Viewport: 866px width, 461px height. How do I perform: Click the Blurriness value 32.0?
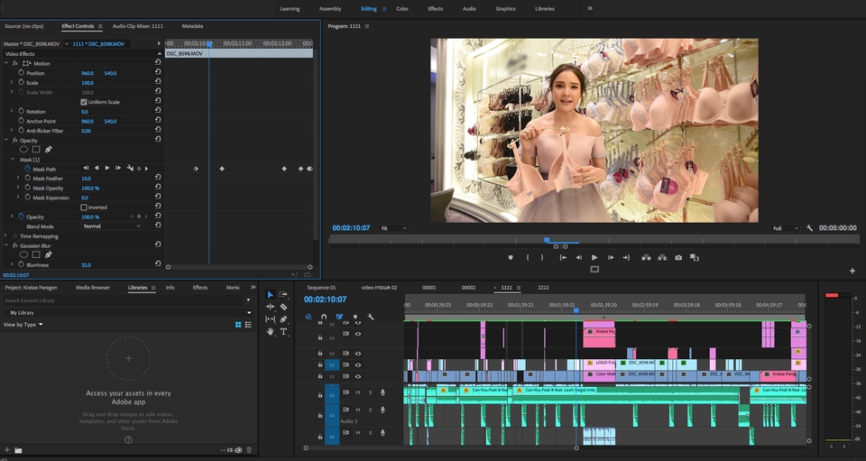coord(87,265)
